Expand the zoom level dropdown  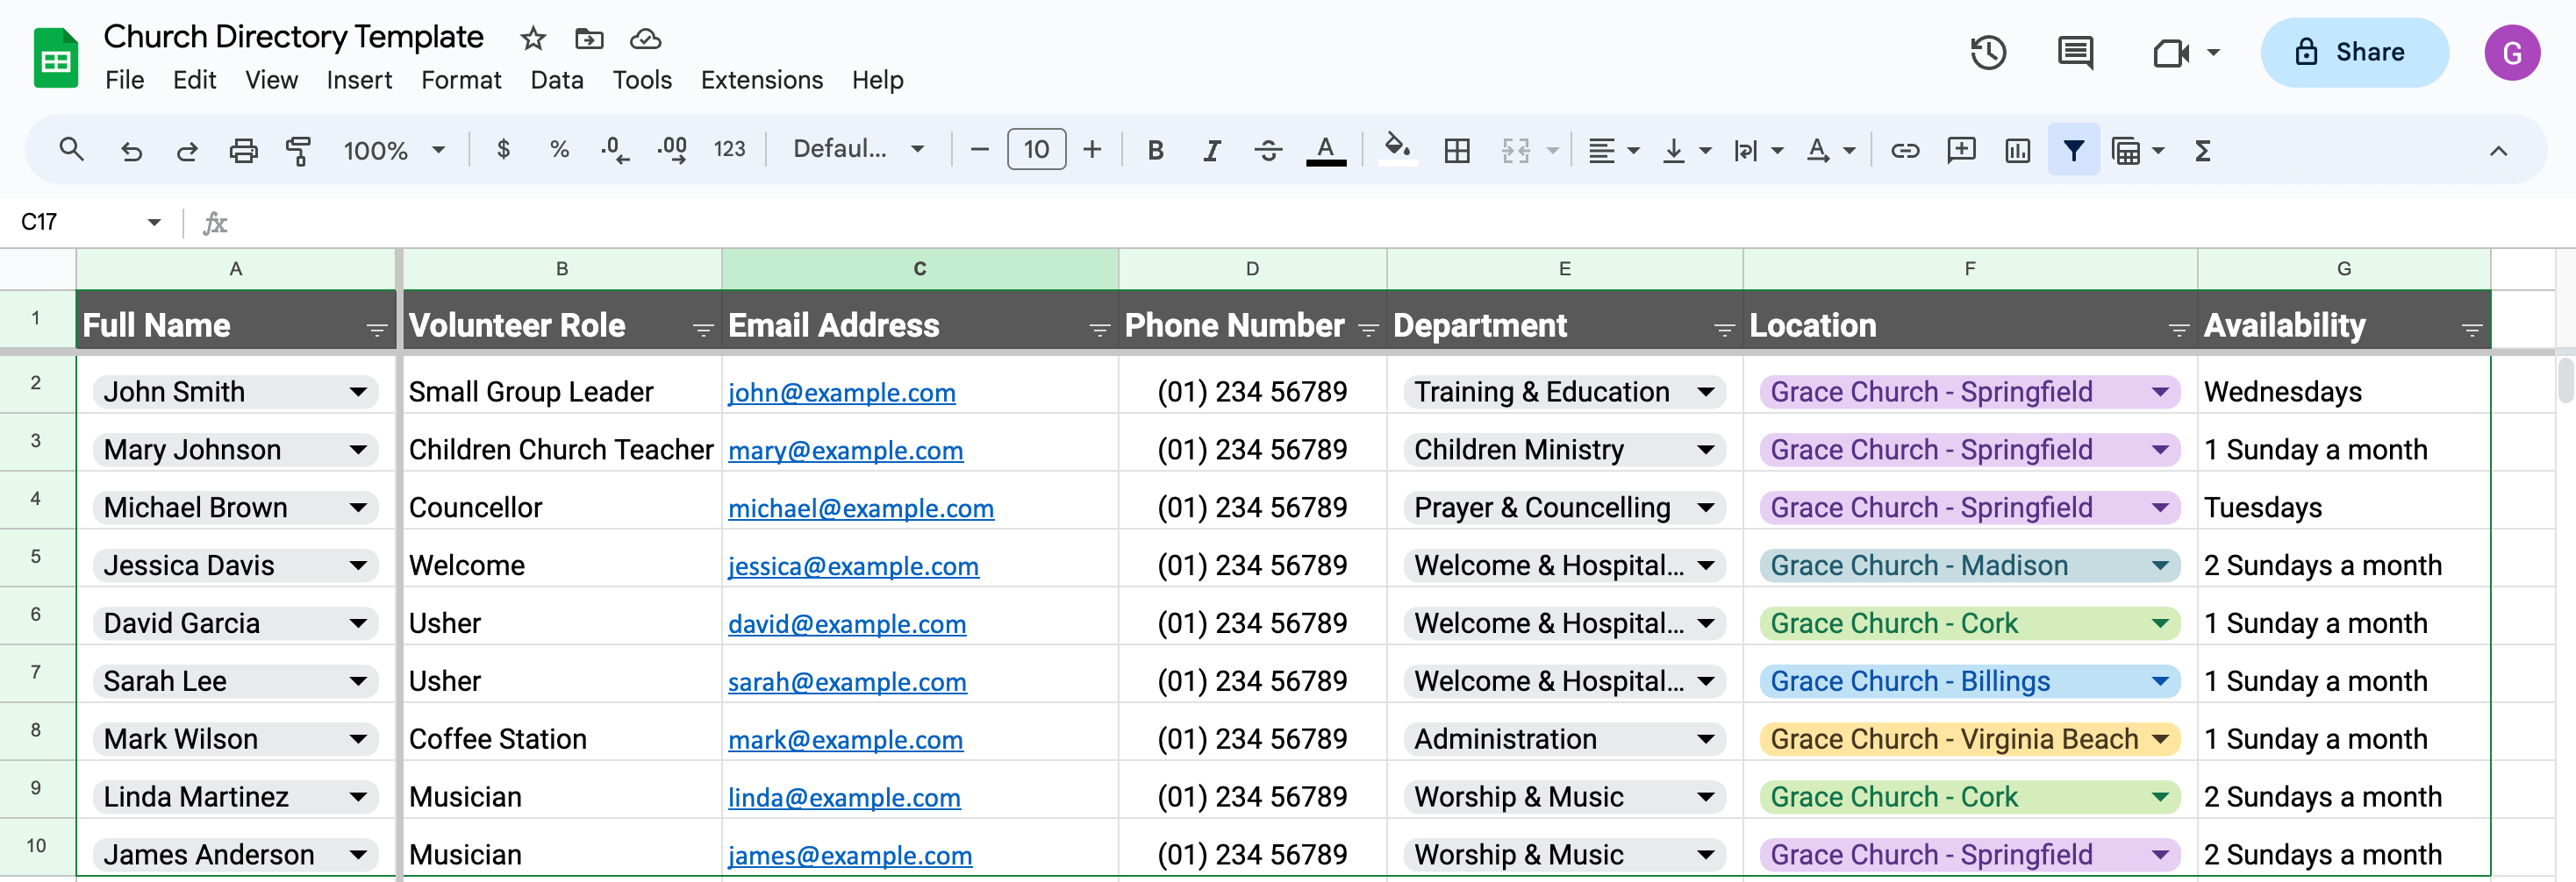pos(437,150)
